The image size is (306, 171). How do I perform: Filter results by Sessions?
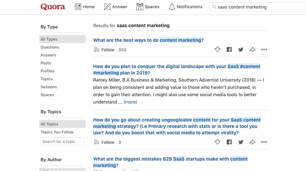[49, 87]
